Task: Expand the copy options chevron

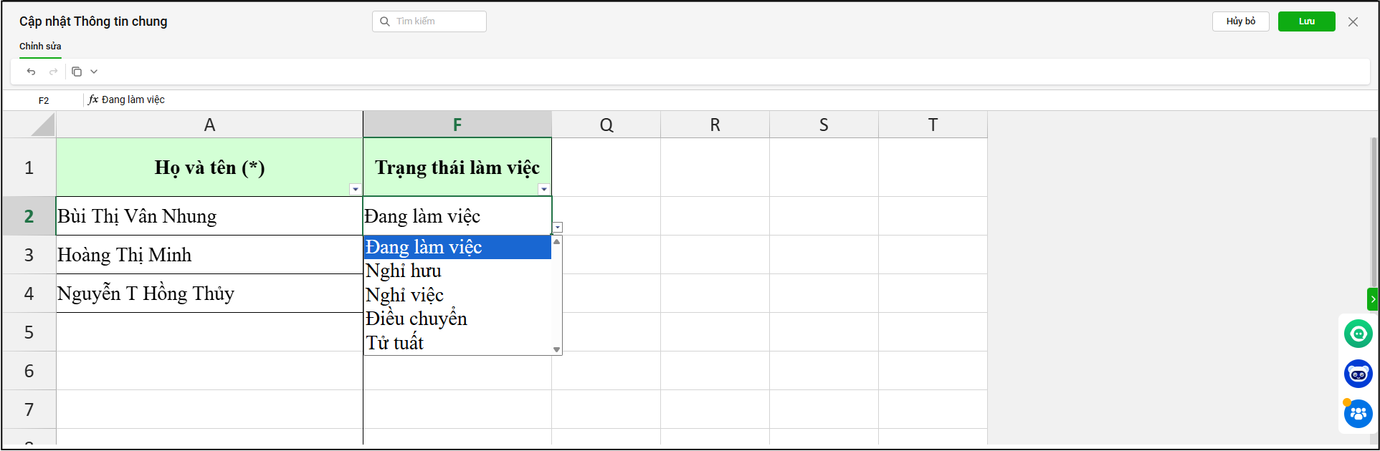Action: click(x=94, y=72)
